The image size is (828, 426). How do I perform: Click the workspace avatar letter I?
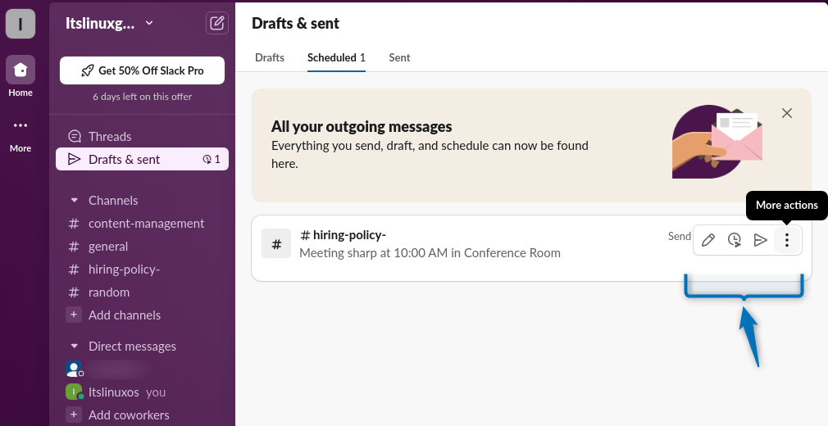coord(20,24)
